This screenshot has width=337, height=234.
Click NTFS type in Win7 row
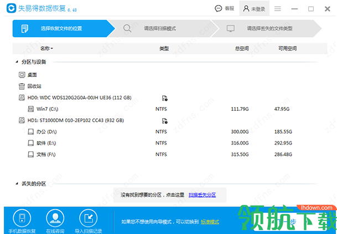point(161,109)
